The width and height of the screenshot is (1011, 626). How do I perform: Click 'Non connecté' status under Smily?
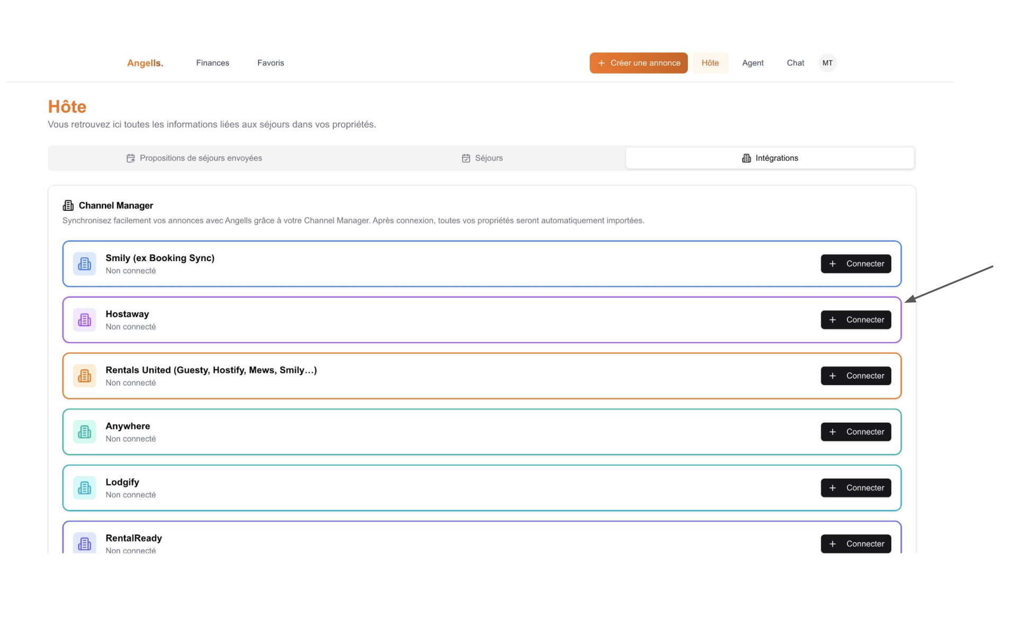point(130,271)
